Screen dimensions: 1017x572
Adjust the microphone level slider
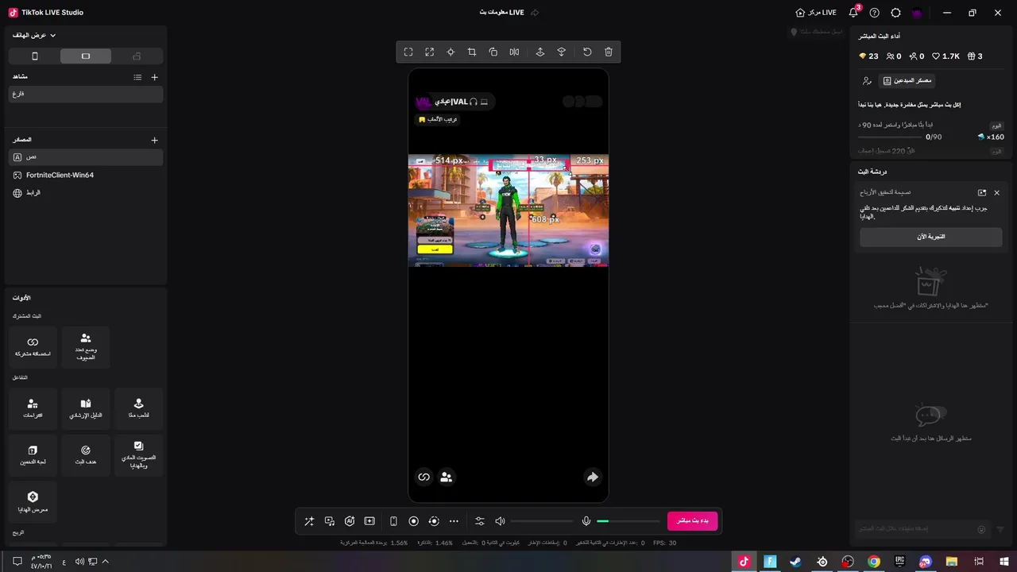(x=628, y=521)
